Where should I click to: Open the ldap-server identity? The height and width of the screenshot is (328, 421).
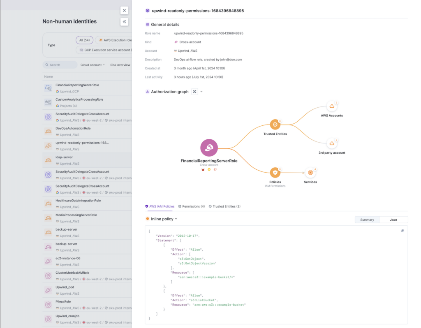click(x=64, y=157)
